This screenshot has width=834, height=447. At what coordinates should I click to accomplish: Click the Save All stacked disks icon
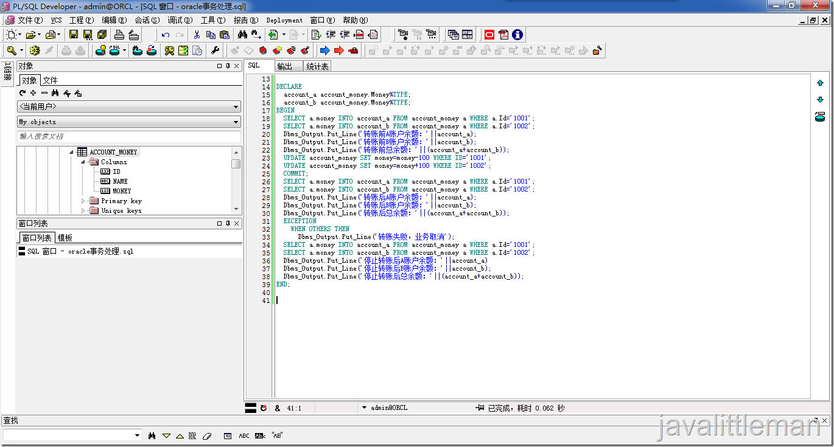(102, 35)
